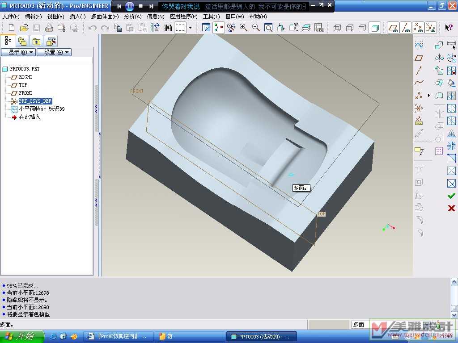The height and width of the screenshot is (343, 458).
Task: Click the Zoom Out magnifier icon
Action: 256,28
